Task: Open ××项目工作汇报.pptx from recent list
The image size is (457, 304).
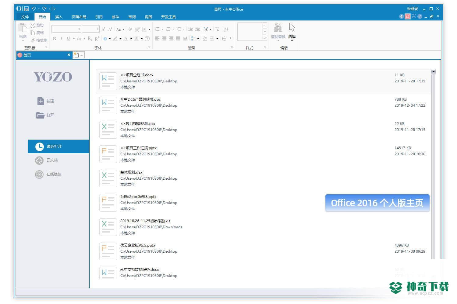Action: coord(264,154)
